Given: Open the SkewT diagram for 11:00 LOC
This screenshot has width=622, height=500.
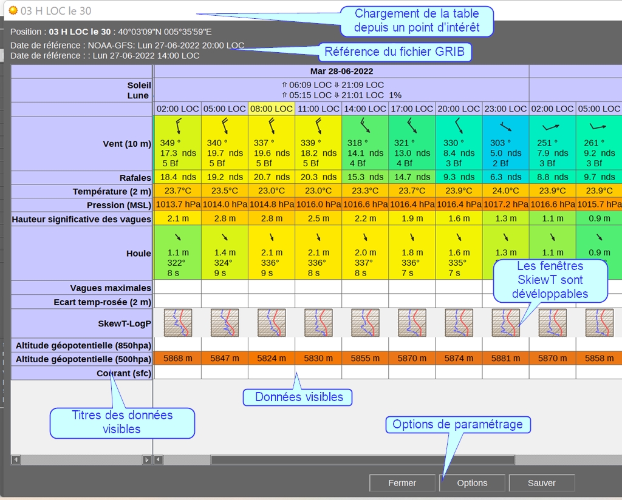Looking at the screenshot, I should (x=318, y=323).
